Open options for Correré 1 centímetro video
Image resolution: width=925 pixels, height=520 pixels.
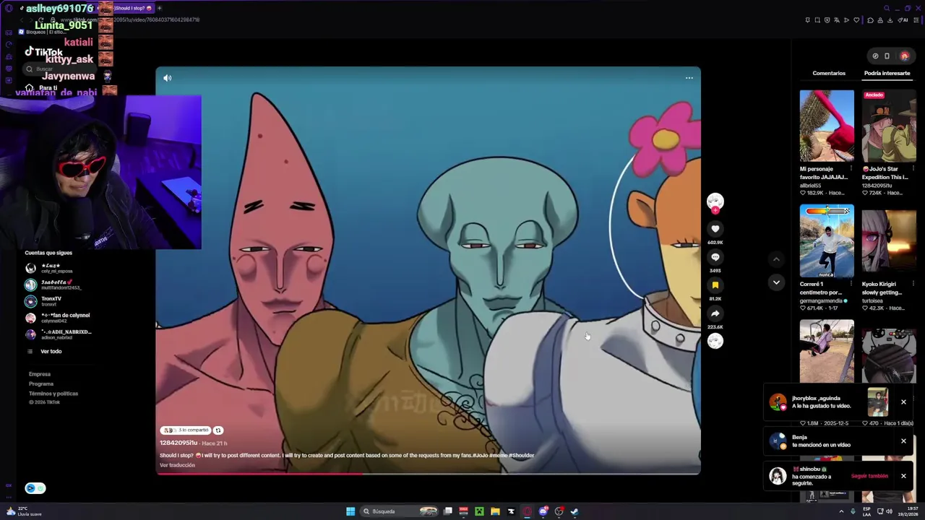851,285
